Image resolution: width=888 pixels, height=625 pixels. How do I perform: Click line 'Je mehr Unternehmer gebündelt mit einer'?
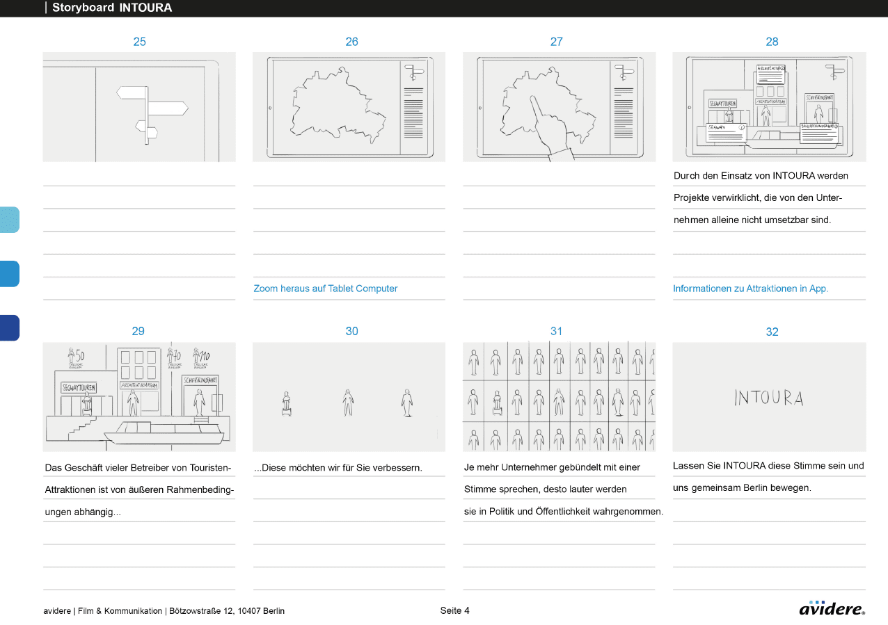point(552,467)
